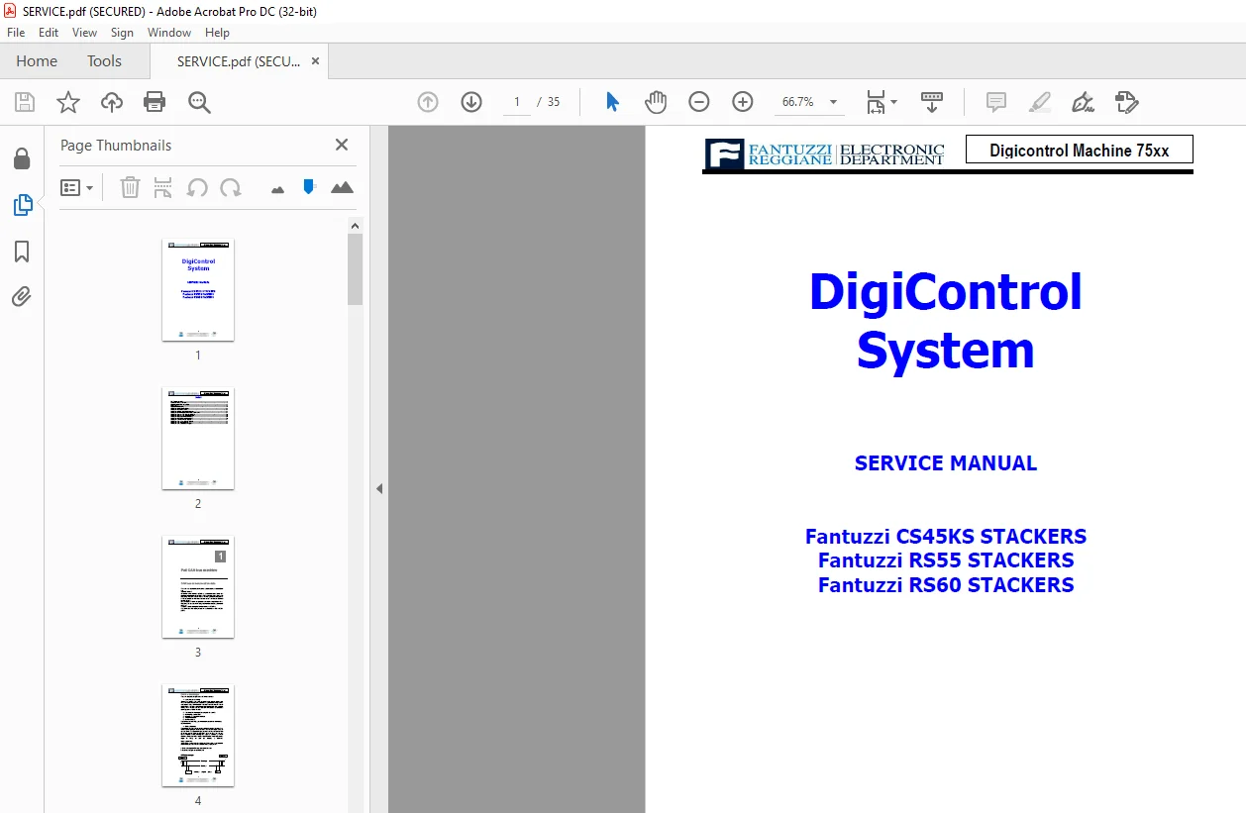The width and height of the screenshot is (1246, 813).
Task: Open the security lock panel
Action: click(x=22, y=158)
